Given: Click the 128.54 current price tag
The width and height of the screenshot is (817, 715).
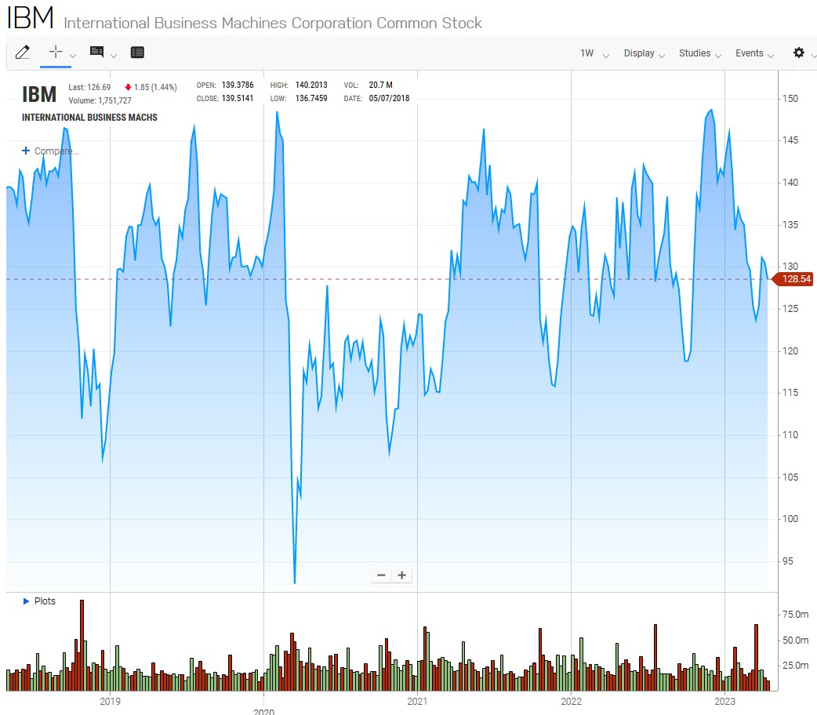Looking at the screenshot, I should pyautogui.click(x=793, y=279).
